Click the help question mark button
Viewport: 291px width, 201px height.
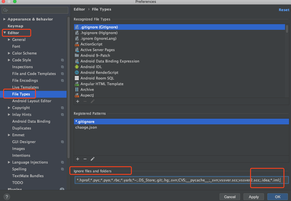pos(7,197)
